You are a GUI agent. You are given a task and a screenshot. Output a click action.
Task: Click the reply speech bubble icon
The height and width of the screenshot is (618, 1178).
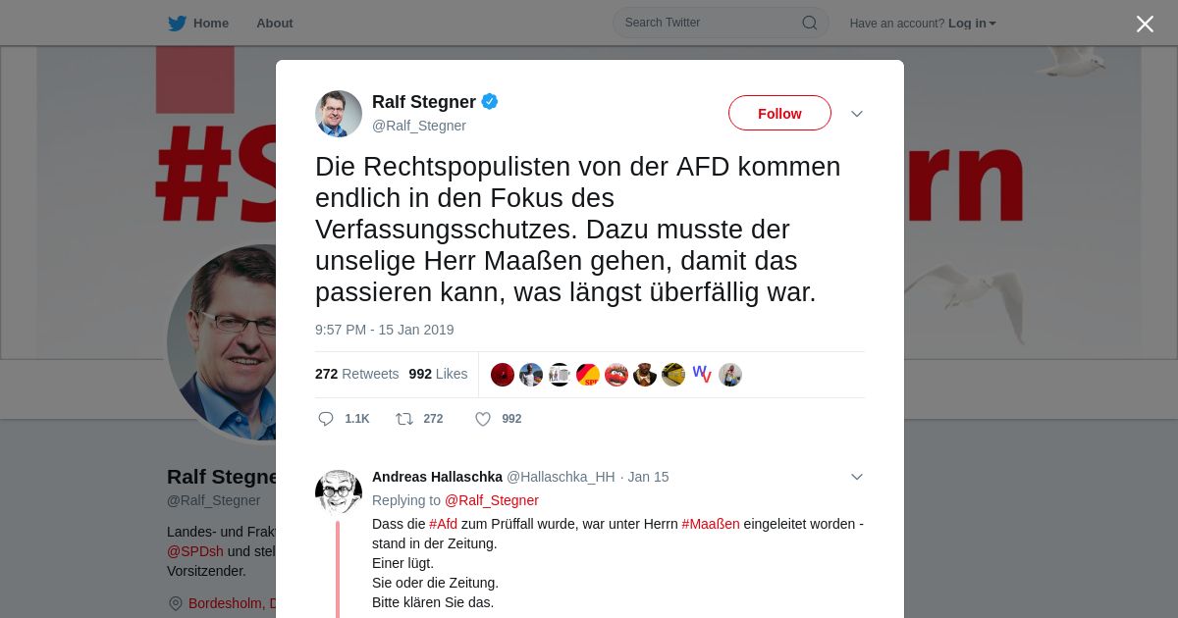point(326,419)
